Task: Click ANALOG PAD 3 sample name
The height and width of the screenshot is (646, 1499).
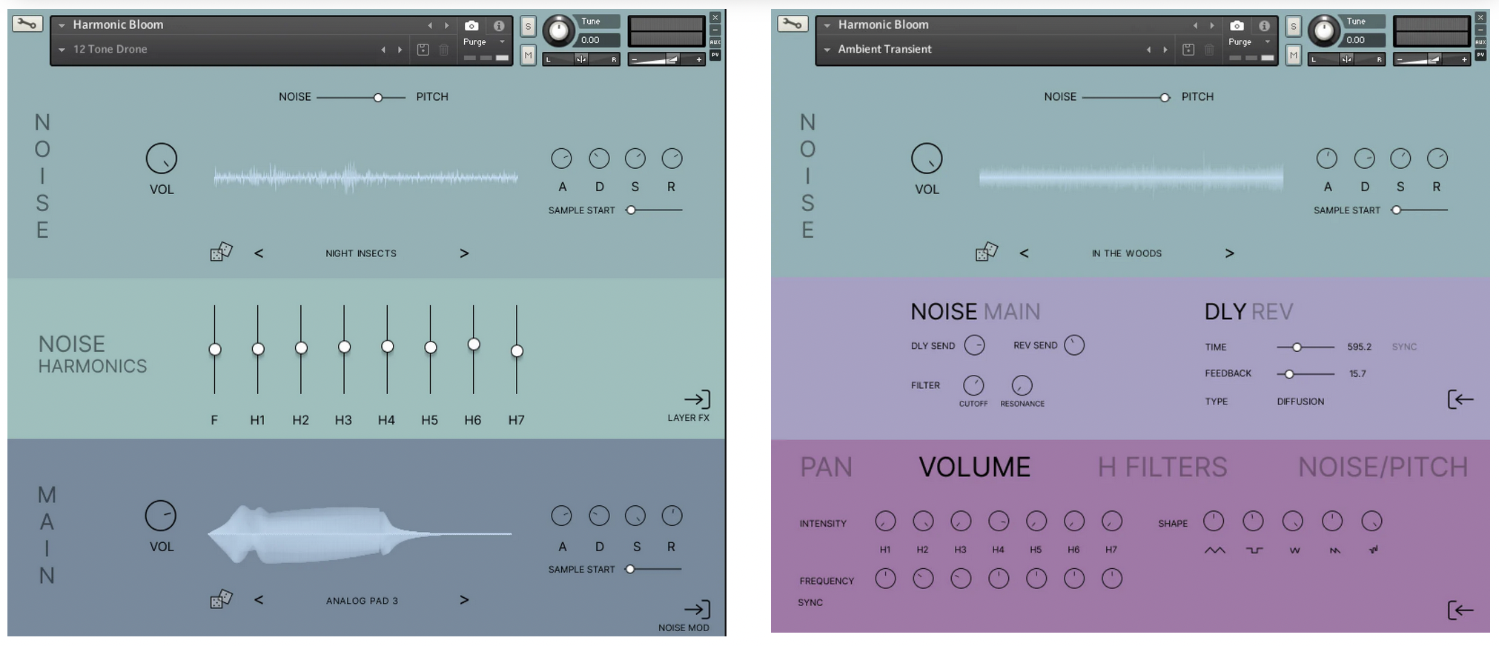Action: pyautogui.click(x=362, y=601)
